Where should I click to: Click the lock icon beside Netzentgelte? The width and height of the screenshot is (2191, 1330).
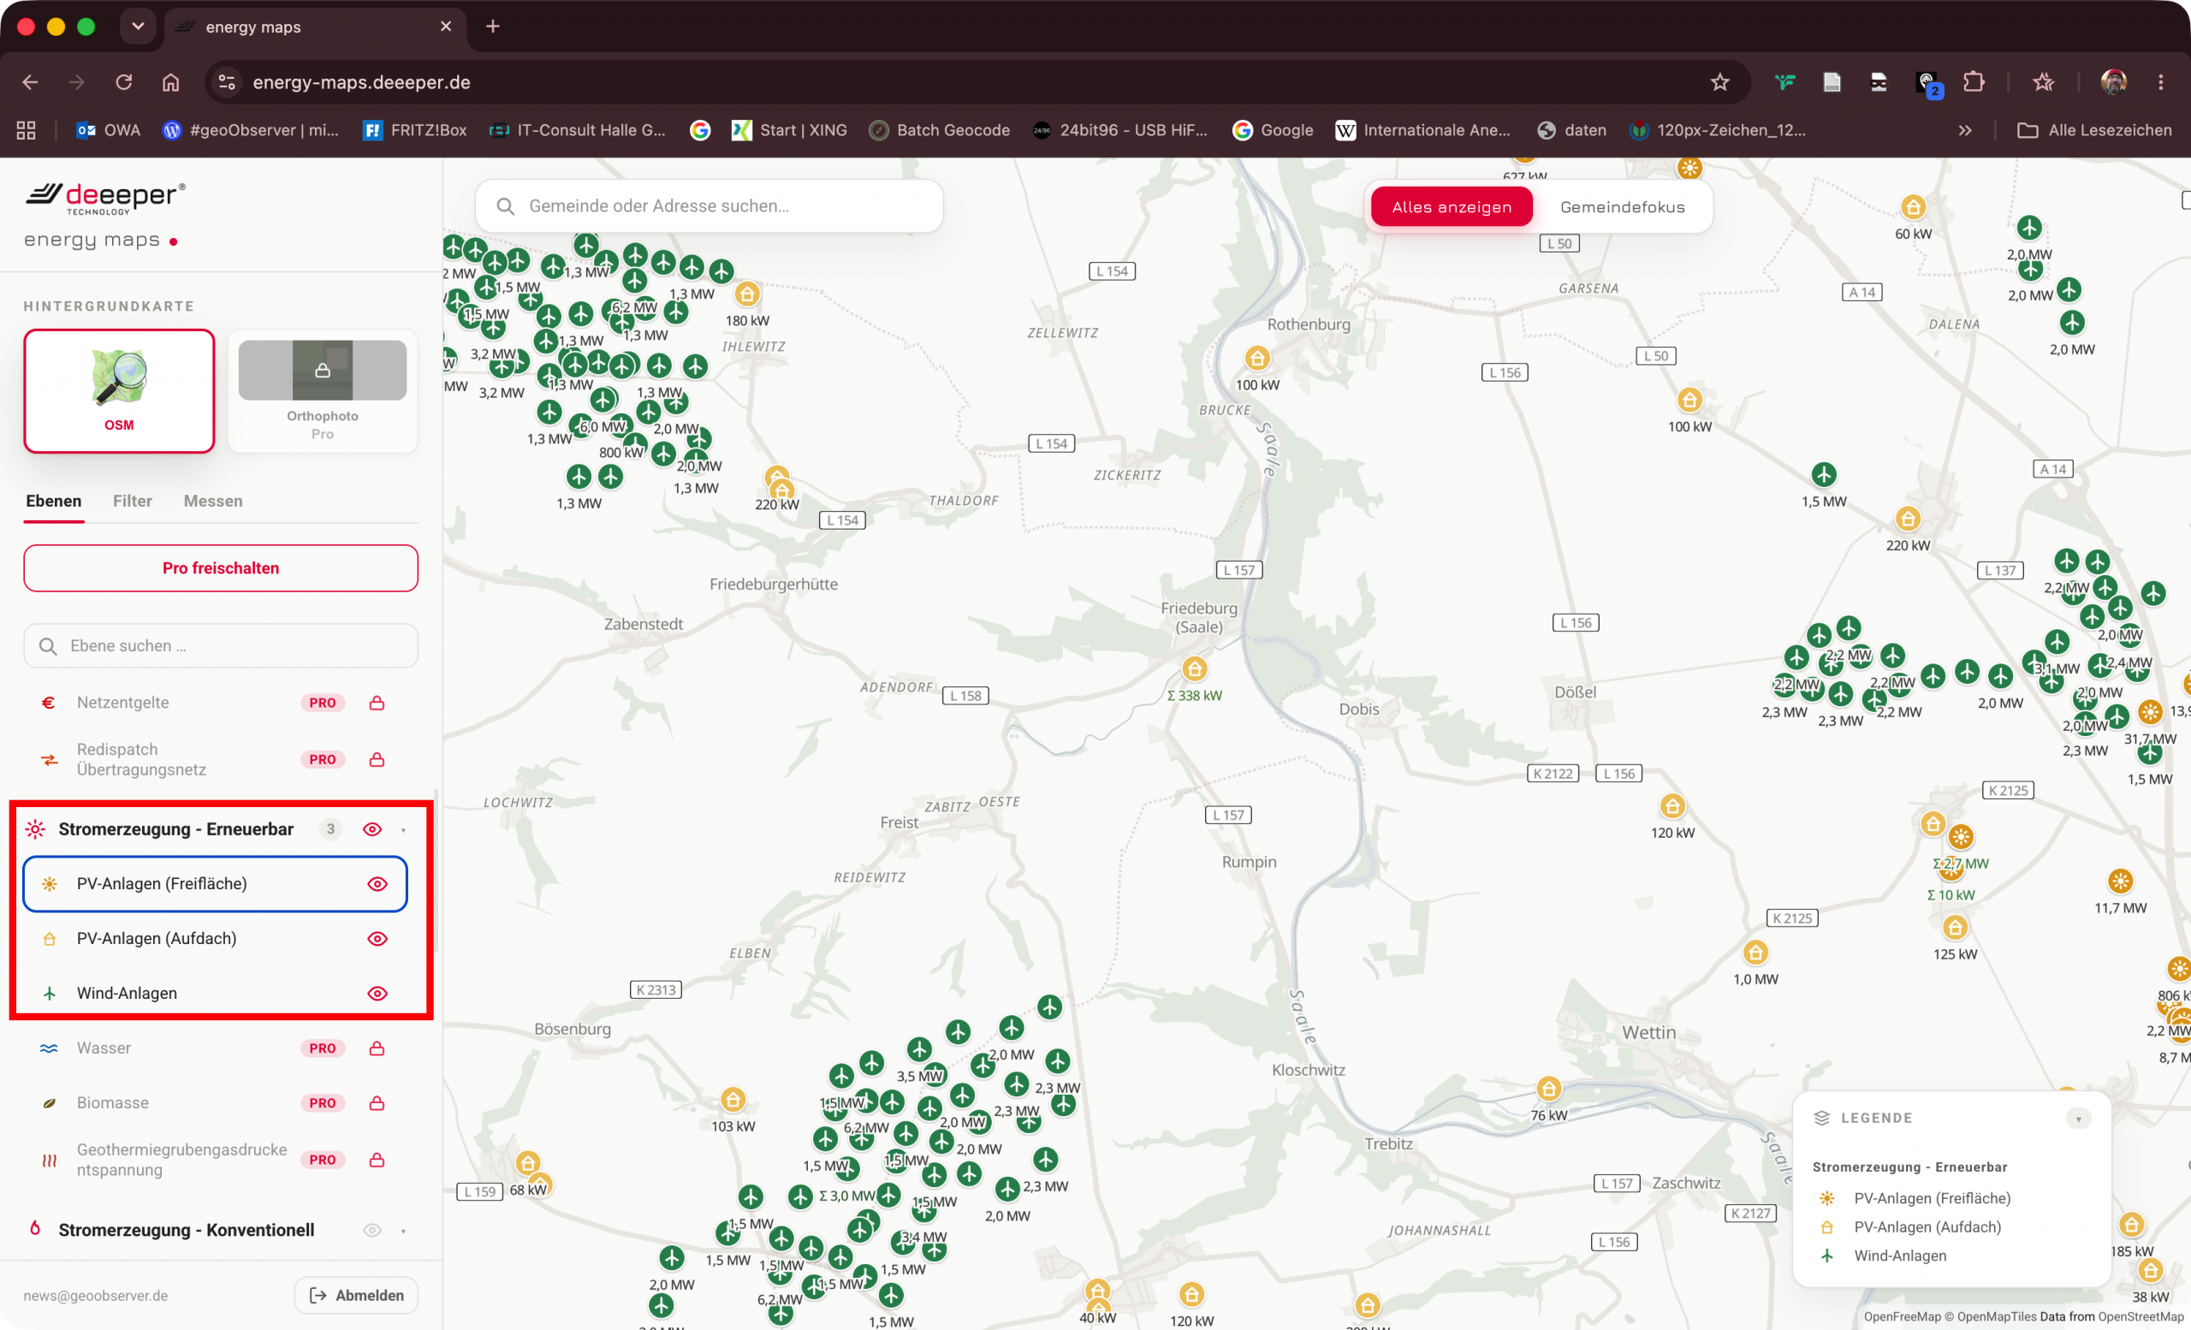pyautogui.click(x=377, y=704)
